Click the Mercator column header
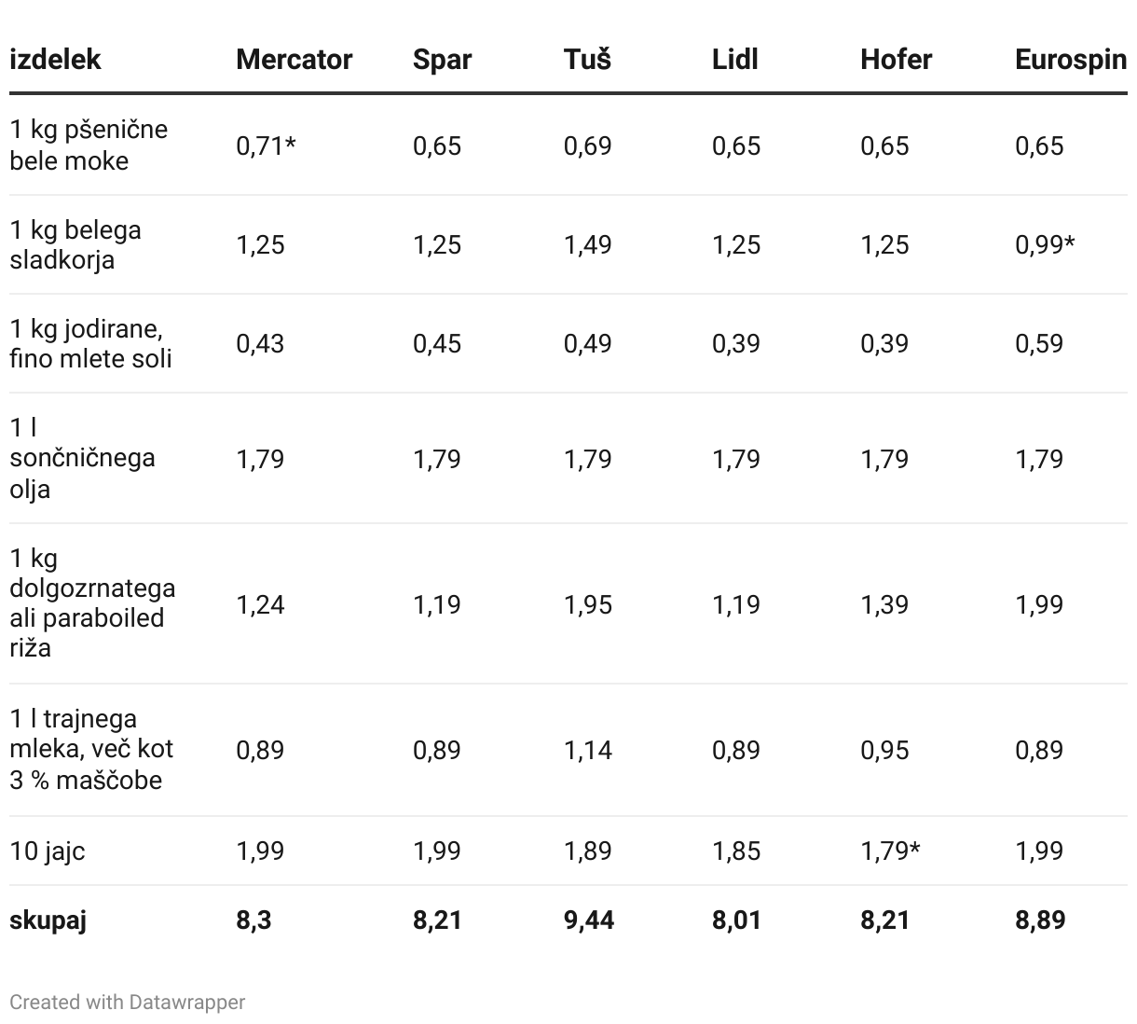This screenshot has width=1137, height=1024. point(295,60)
